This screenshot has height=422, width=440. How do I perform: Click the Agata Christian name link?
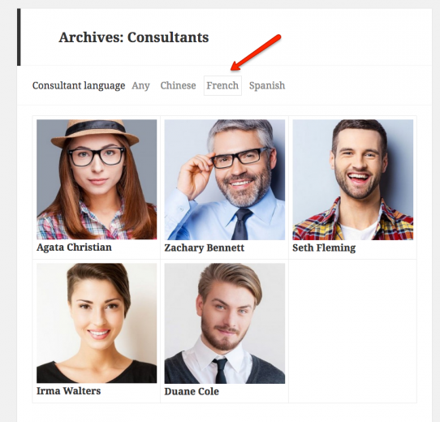(x=74, y=248)
